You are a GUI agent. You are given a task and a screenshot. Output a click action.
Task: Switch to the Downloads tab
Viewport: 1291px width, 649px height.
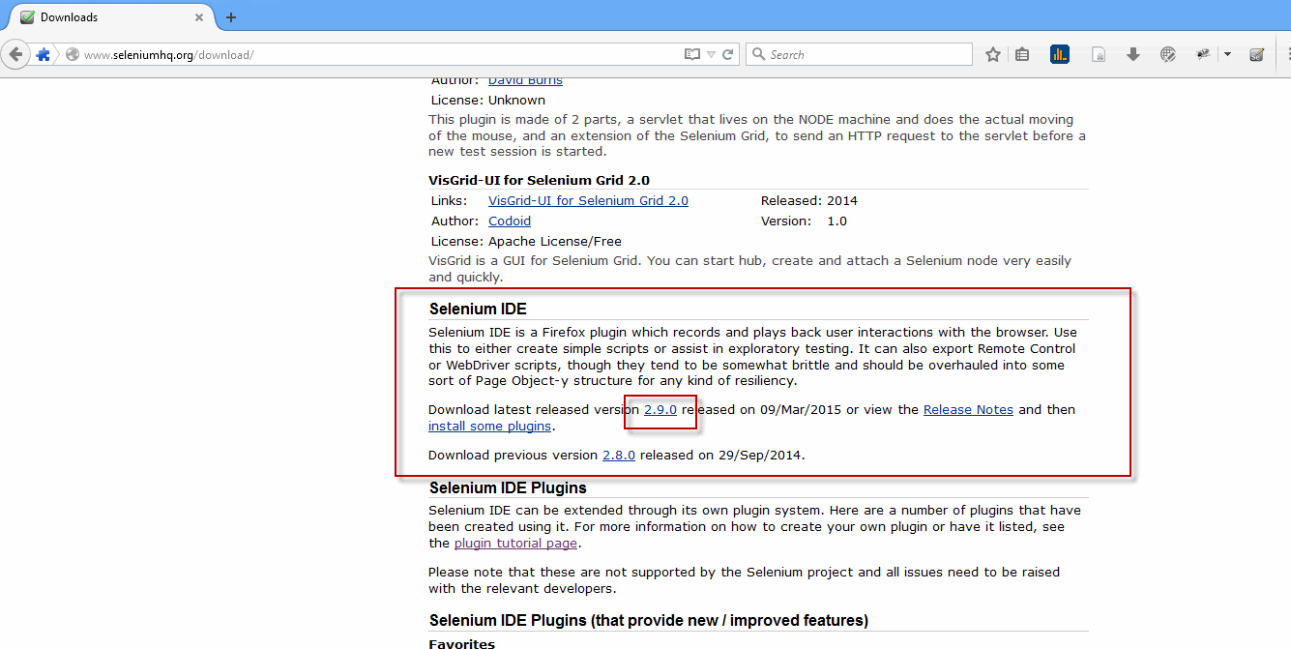pos(112,17)
